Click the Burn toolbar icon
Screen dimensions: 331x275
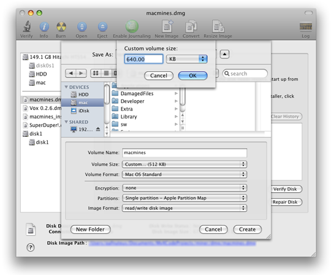pyautogui.click(x=61, y=27)
